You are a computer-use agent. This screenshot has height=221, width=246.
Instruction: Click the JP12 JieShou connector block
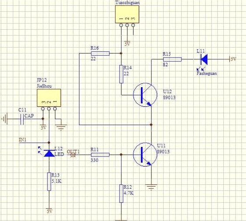tap(49, 98)
